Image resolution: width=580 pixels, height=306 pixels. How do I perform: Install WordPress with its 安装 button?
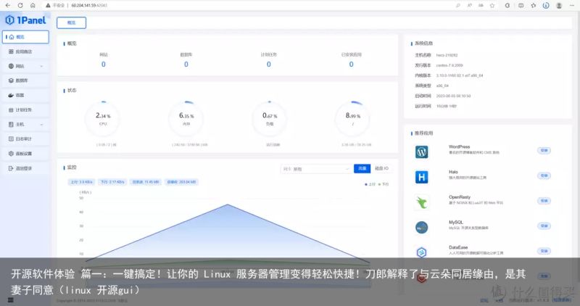pyautogui.click(x=544, y=151)
